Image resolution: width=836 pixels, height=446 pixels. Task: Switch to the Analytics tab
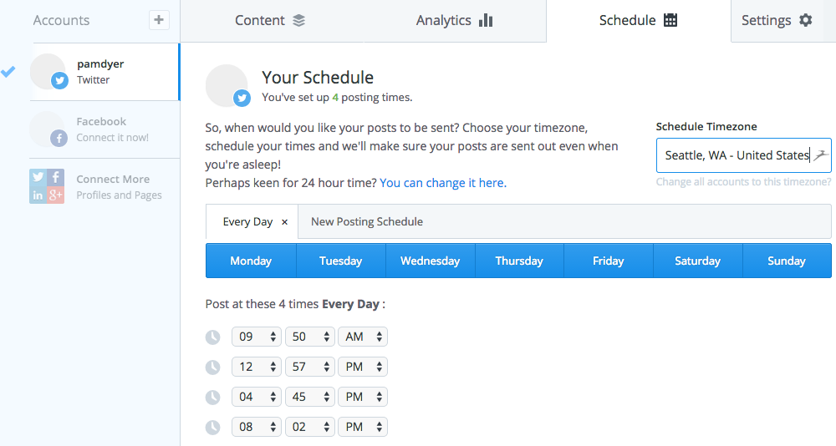click(x=454, y=21)
